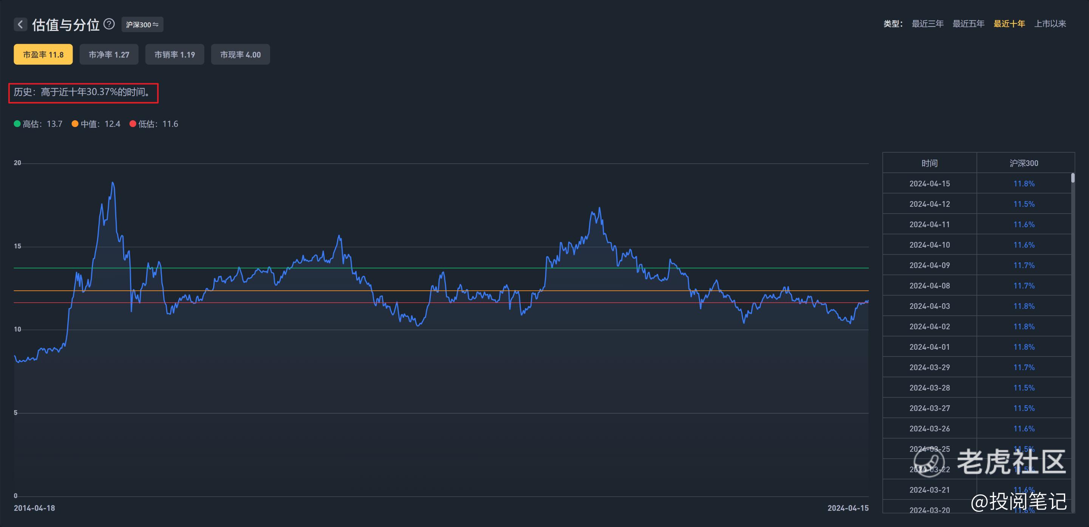Select the 2024-03-29 table row date
Viewport: 1089px width, 527px height.
(x=930, y=367)
